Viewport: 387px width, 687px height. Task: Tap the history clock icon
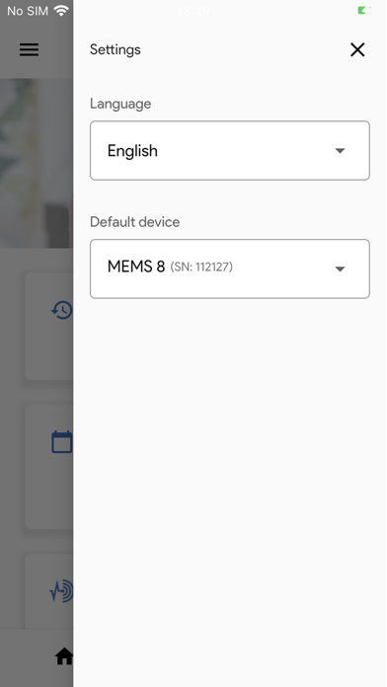coord(62,310)
